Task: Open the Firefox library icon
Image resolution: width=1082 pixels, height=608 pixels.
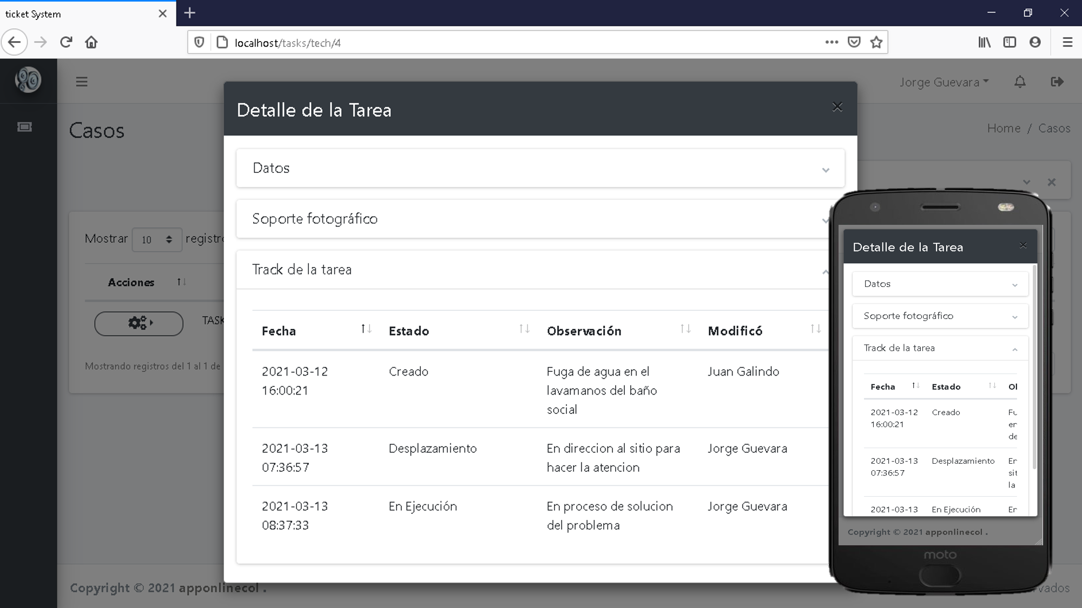Action: tap(984, 42)
